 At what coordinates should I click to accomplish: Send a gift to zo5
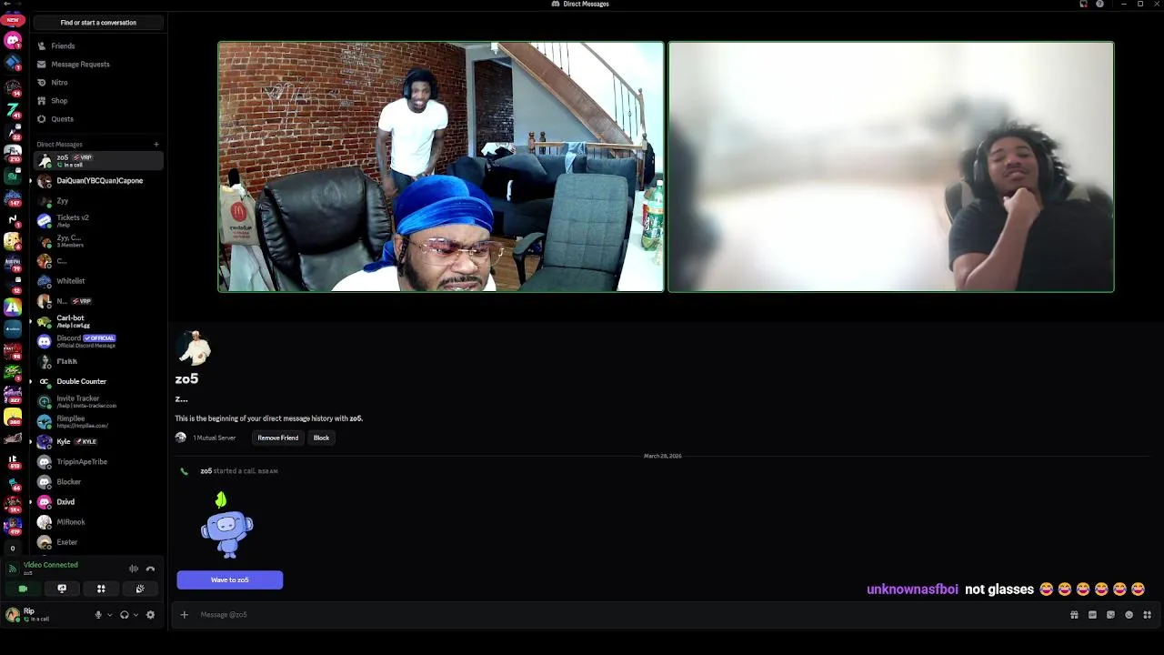pyautogui.click(x=1074, y=615)
